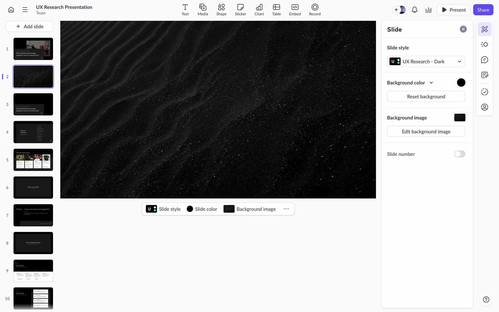The width and height of the screenshot is (499, 312).
Task: Insert a Chart from toolbar
Action: click(259, 10)
